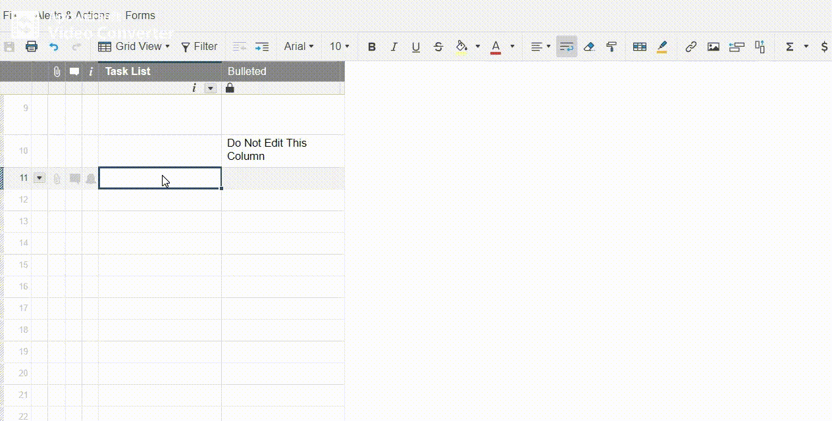The image size is (832, 421).
Task: Insert a hyperlink
Action: [x=690, y=46]
